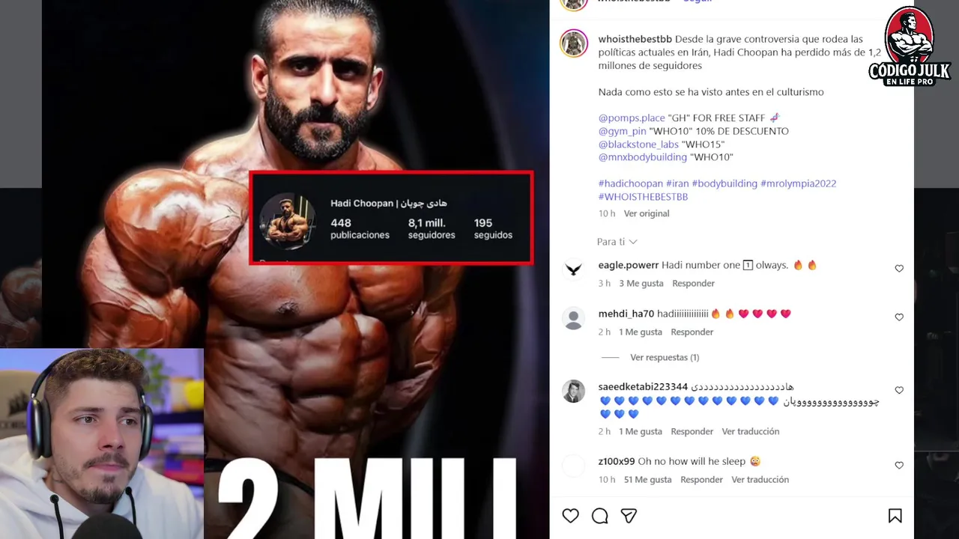Expand Ver respuestas (1) under mehdi_ha70

pyautogui.click(x=665, y=358)
